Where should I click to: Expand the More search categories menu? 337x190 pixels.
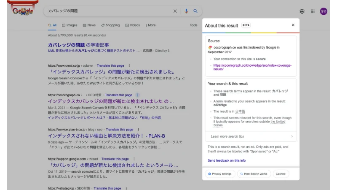tap(150, 25)
